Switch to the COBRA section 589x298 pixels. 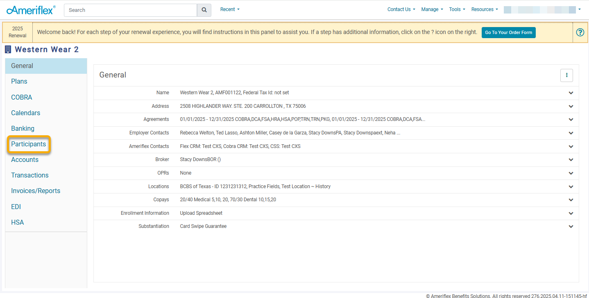(x=22, y=97)
